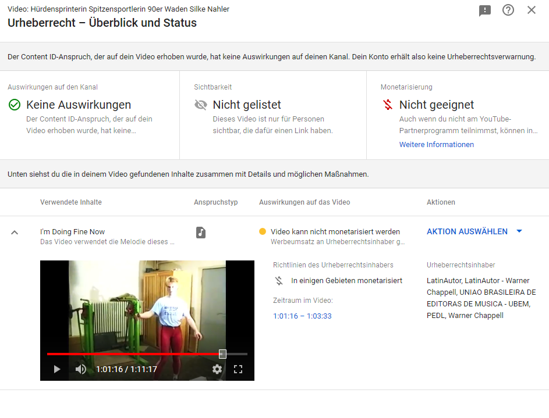Open the help question mark icon
549x418 pixels.
click(508, 10)
